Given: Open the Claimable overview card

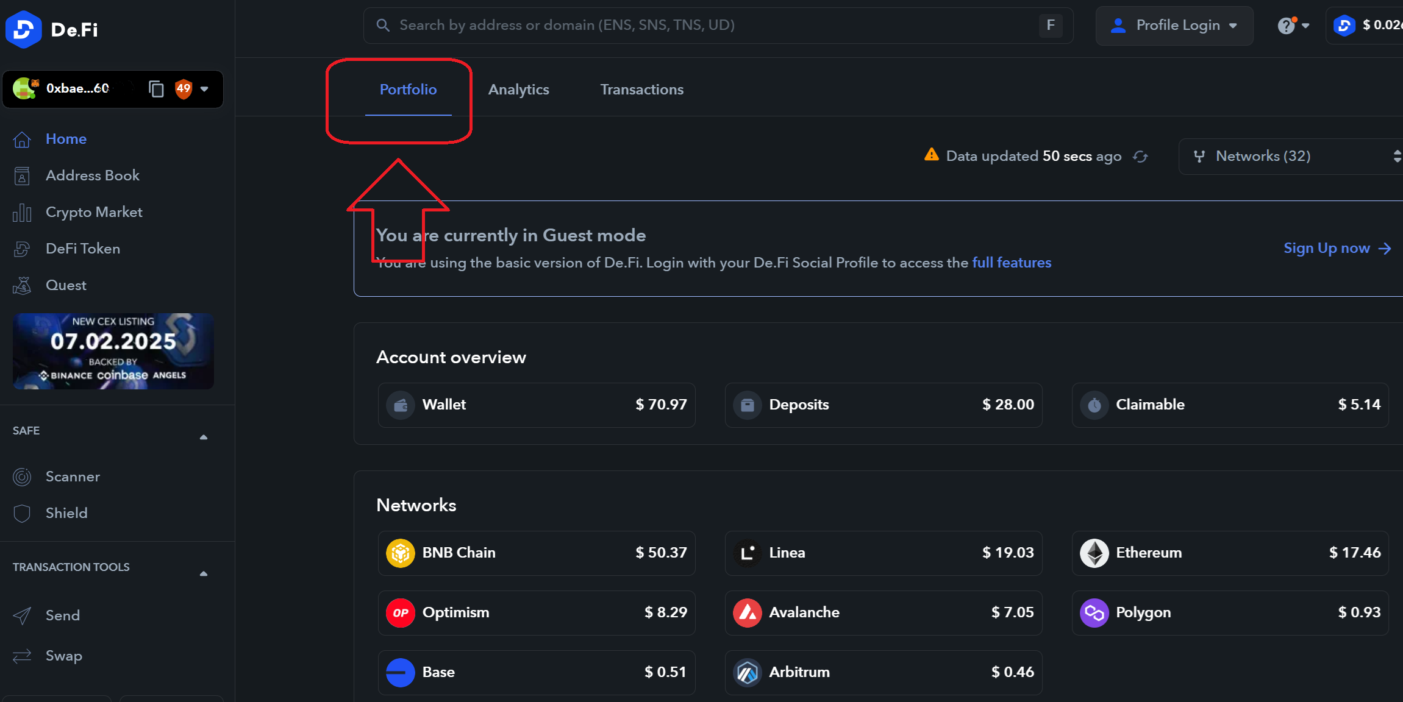Looking at the screenshot, I should 1230,405.
